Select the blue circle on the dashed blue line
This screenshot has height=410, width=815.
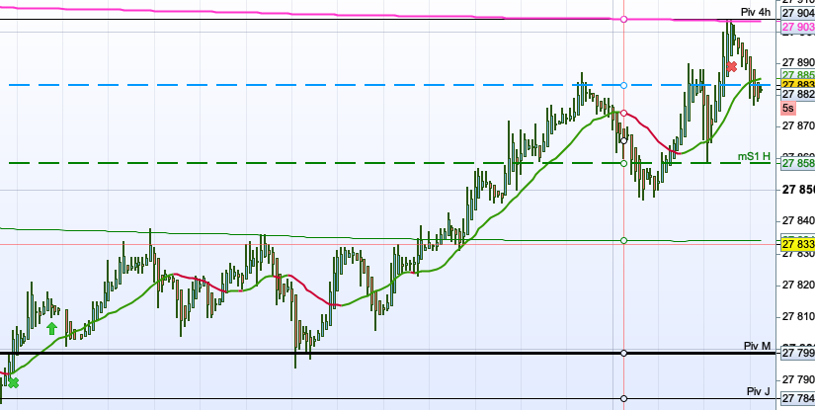pyautogui.click(x=623, y=85)
